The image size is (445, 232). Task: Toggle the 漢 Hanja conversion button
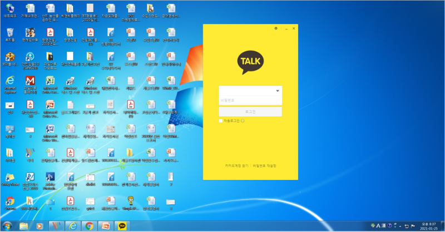pos(384,226)
